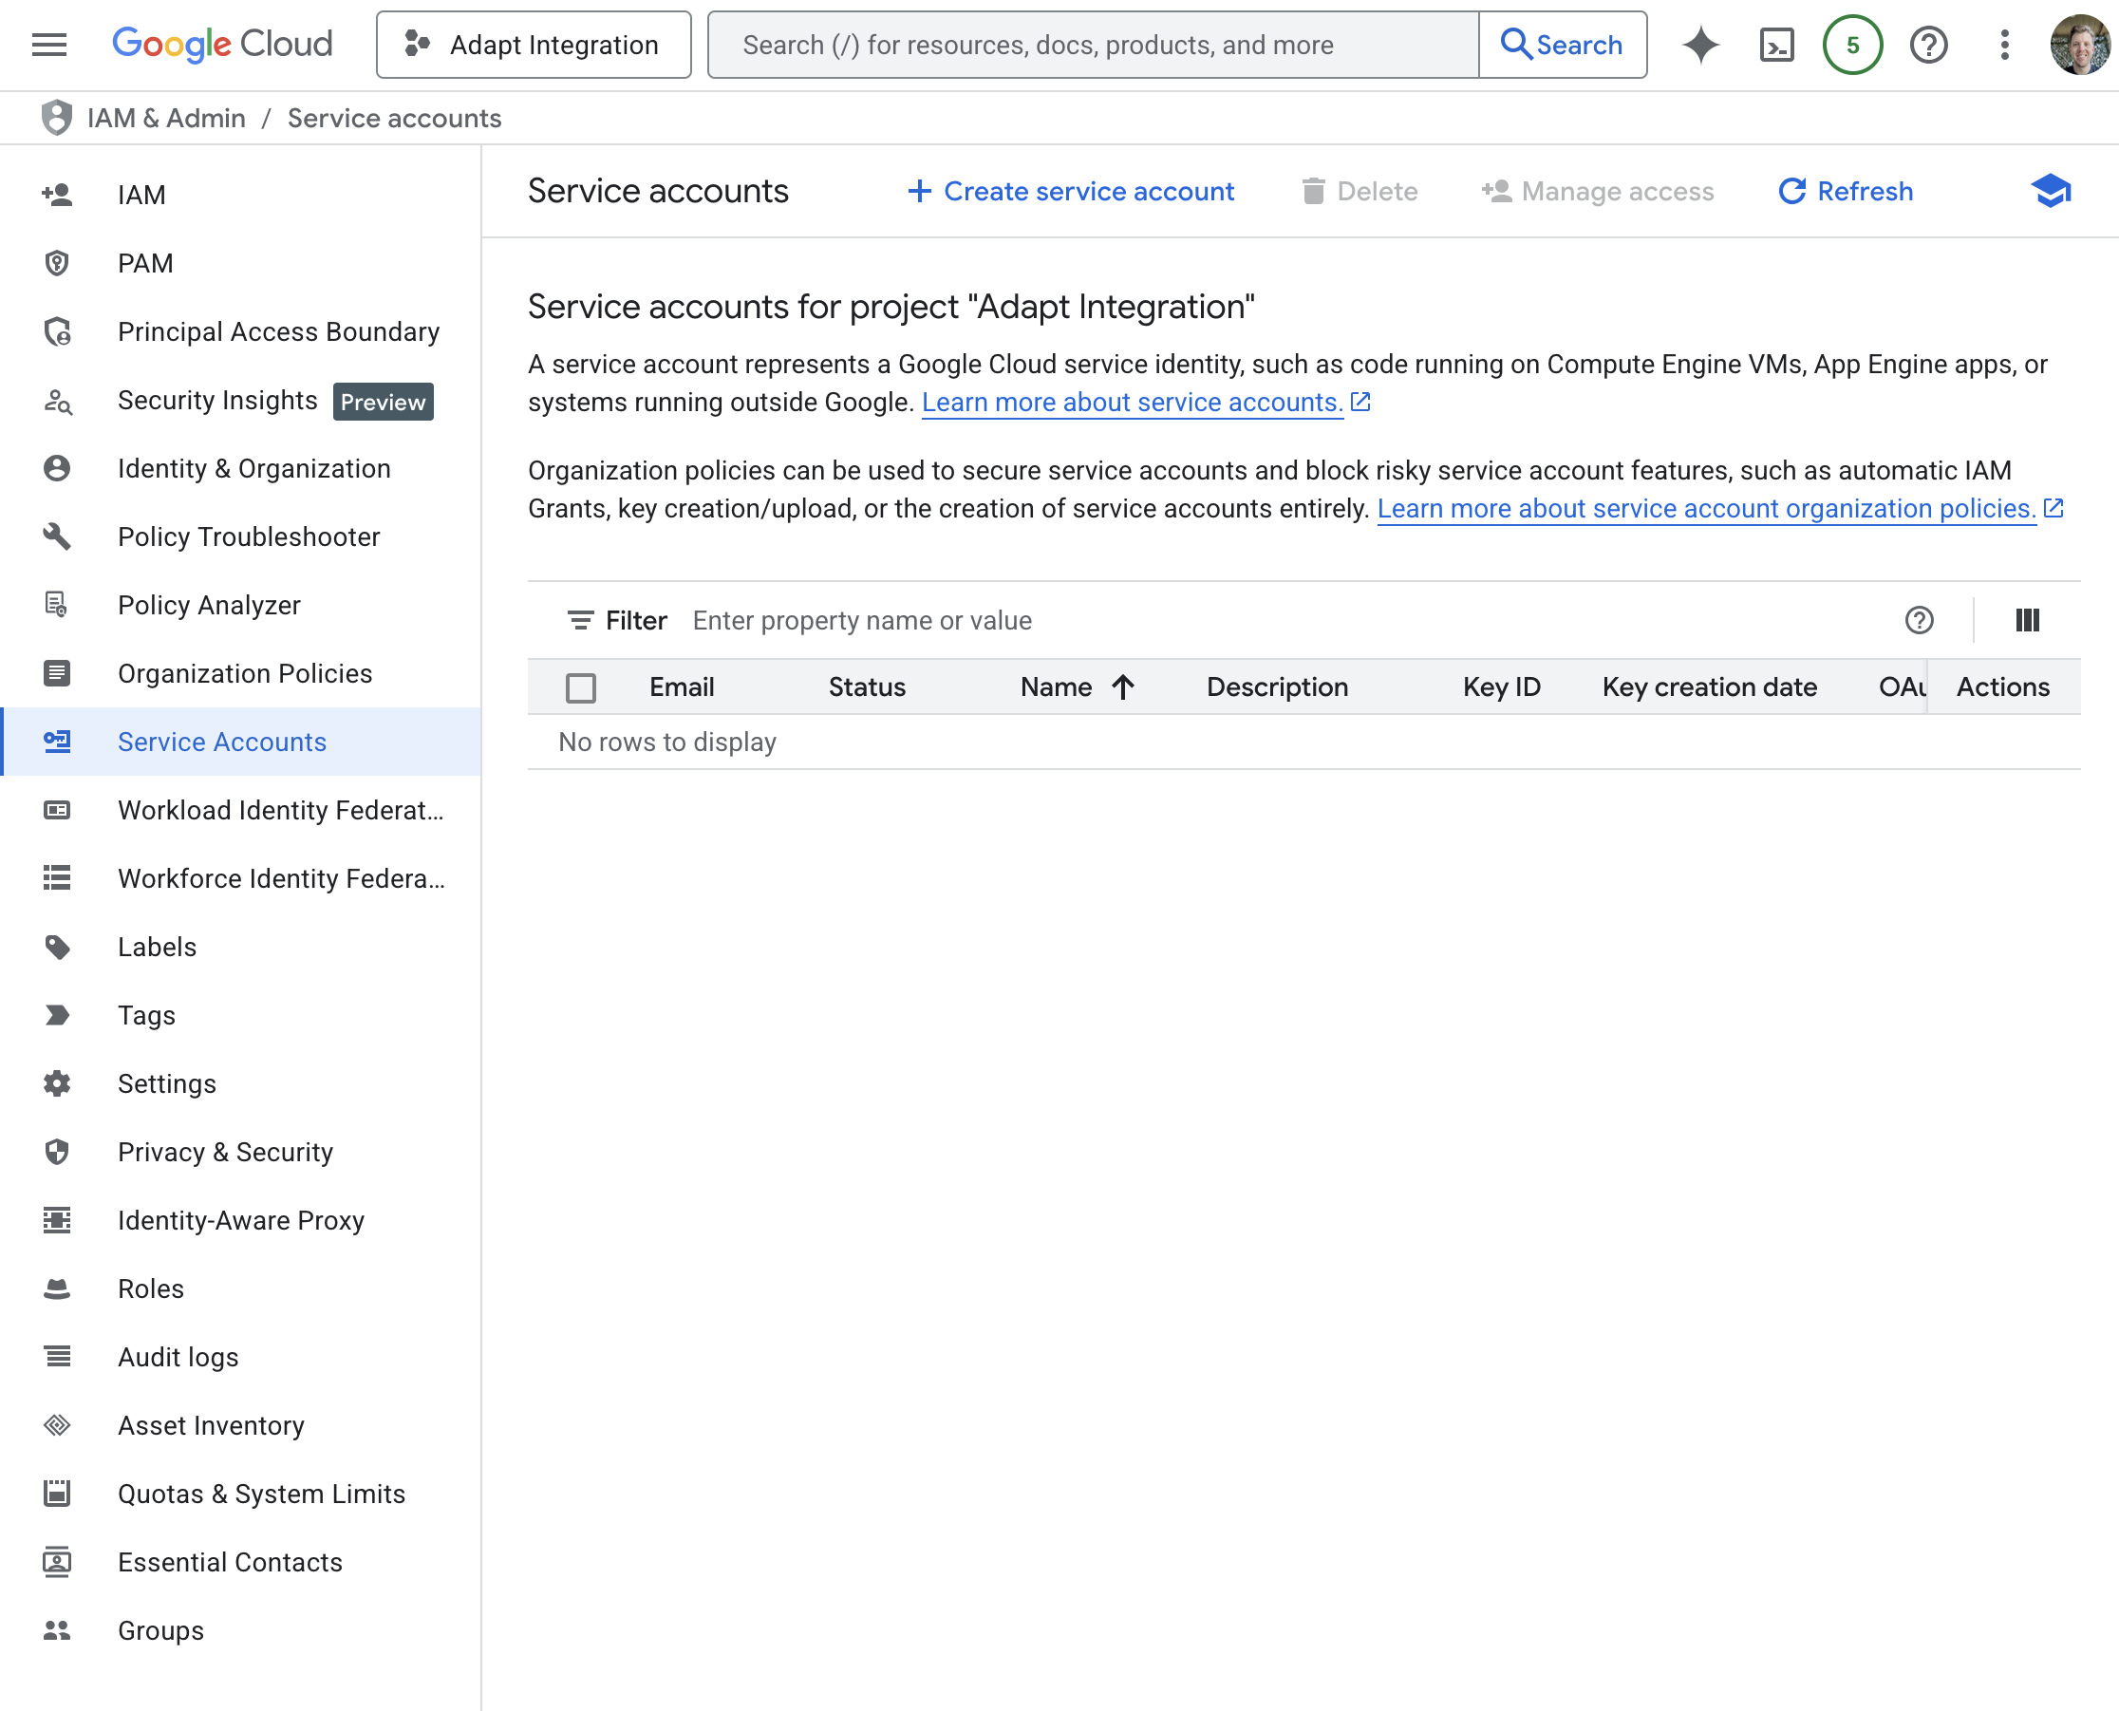The image size is (2119, 1711).
Task: Create a new service account
Action: tap(1070, 191)
